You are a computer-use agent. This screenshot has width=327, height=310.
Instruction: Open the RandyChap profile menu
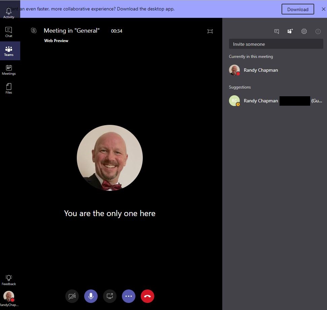(9, 298)
